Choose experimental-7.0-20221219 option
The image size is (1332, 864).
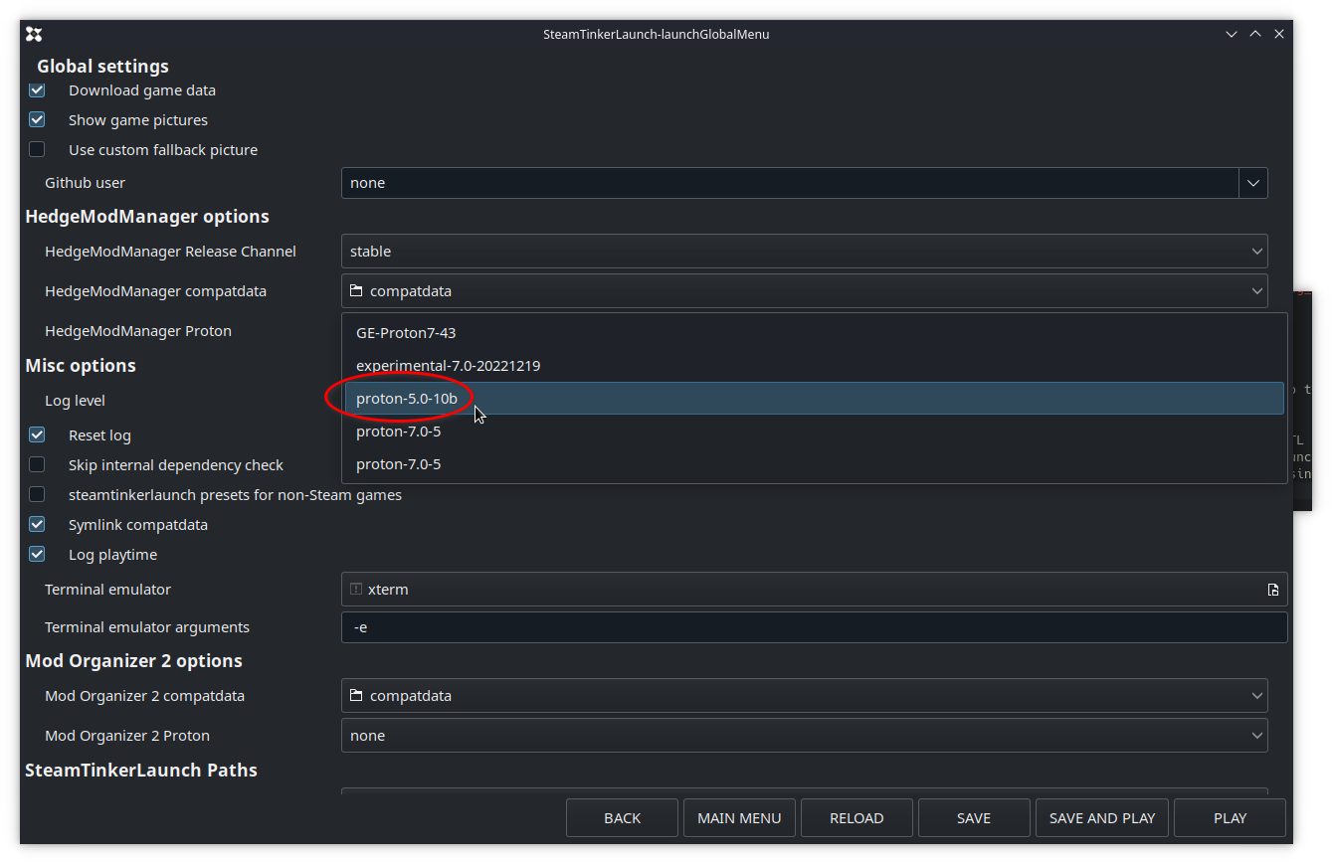[814, 366]
